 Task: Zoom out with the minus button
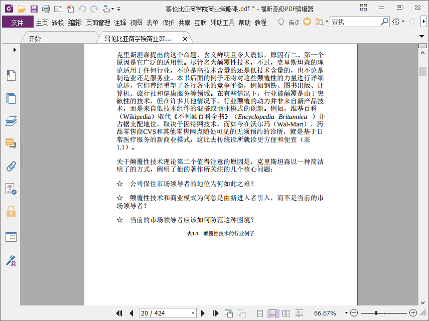[x=354, y=313]
